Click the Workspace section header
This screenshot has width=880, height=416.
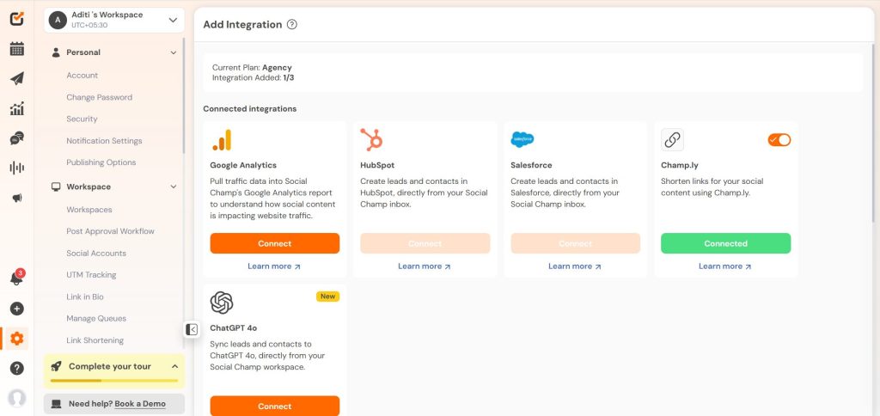coord(114,187)
